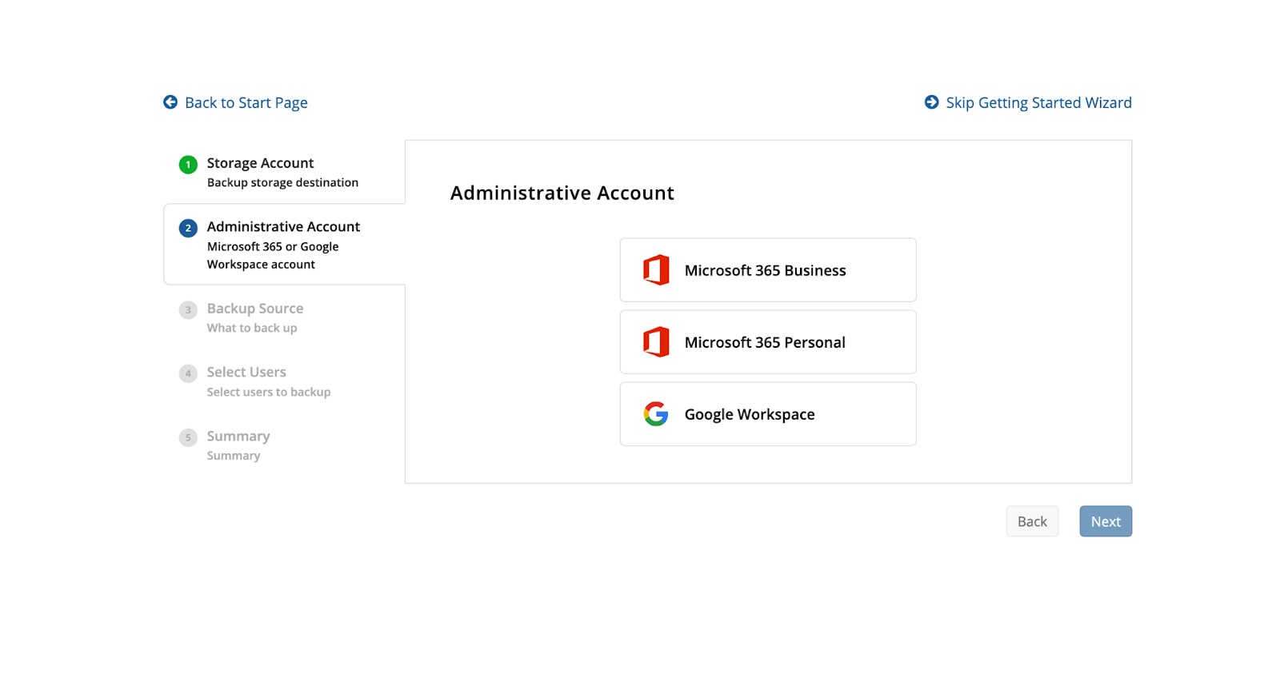Open the Back to Start Page link
The height and width of the screenshot is (682, 1280).
pos(246,102)
